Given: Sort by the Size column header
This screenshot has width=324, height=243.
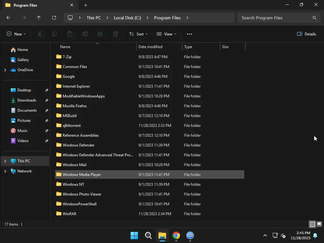Looking at the screenshot, I should (x=233, y=47).
